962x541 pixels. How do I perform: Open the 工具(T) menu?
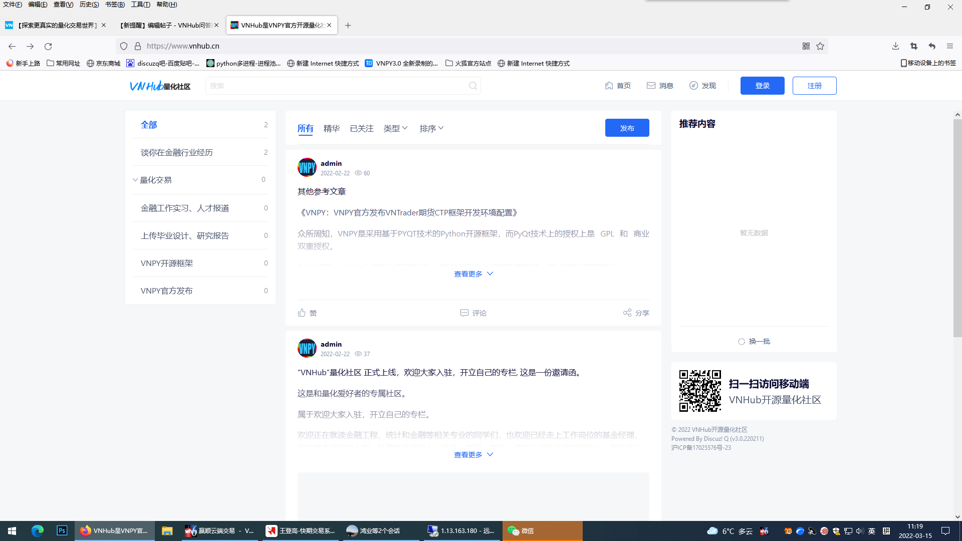[140, 5]
